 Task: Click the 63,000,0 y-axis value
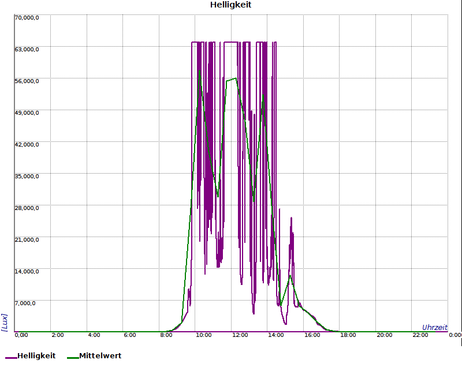[27, 50]
